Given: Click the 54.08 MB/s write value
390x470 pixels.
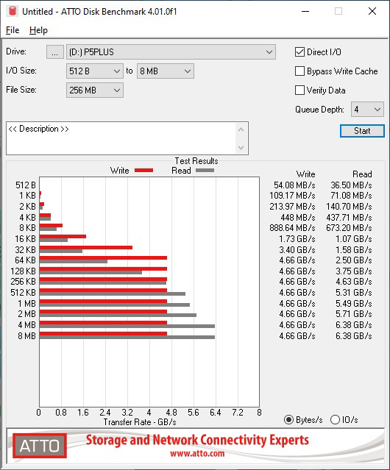Looking at the screenshot, I should (x=294, y=185).
